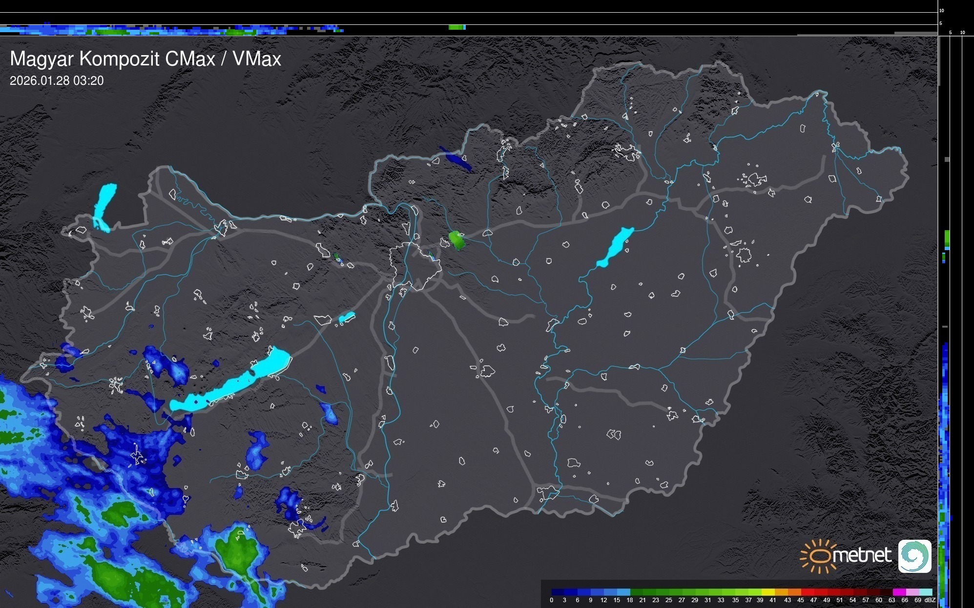The image size is (974, 608).
Task: Click the yellow 39 dBZ legend swatch
Action: [767, 592]
